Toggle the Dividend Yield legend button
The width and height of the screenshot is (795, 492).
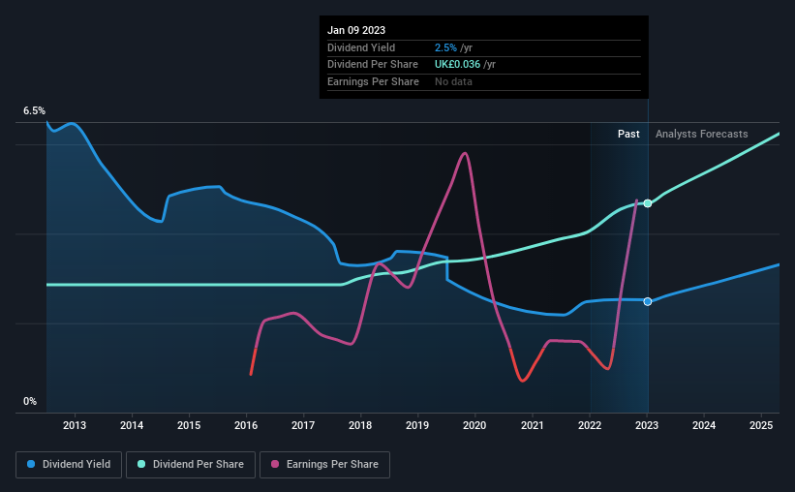(x=69, y=465)
